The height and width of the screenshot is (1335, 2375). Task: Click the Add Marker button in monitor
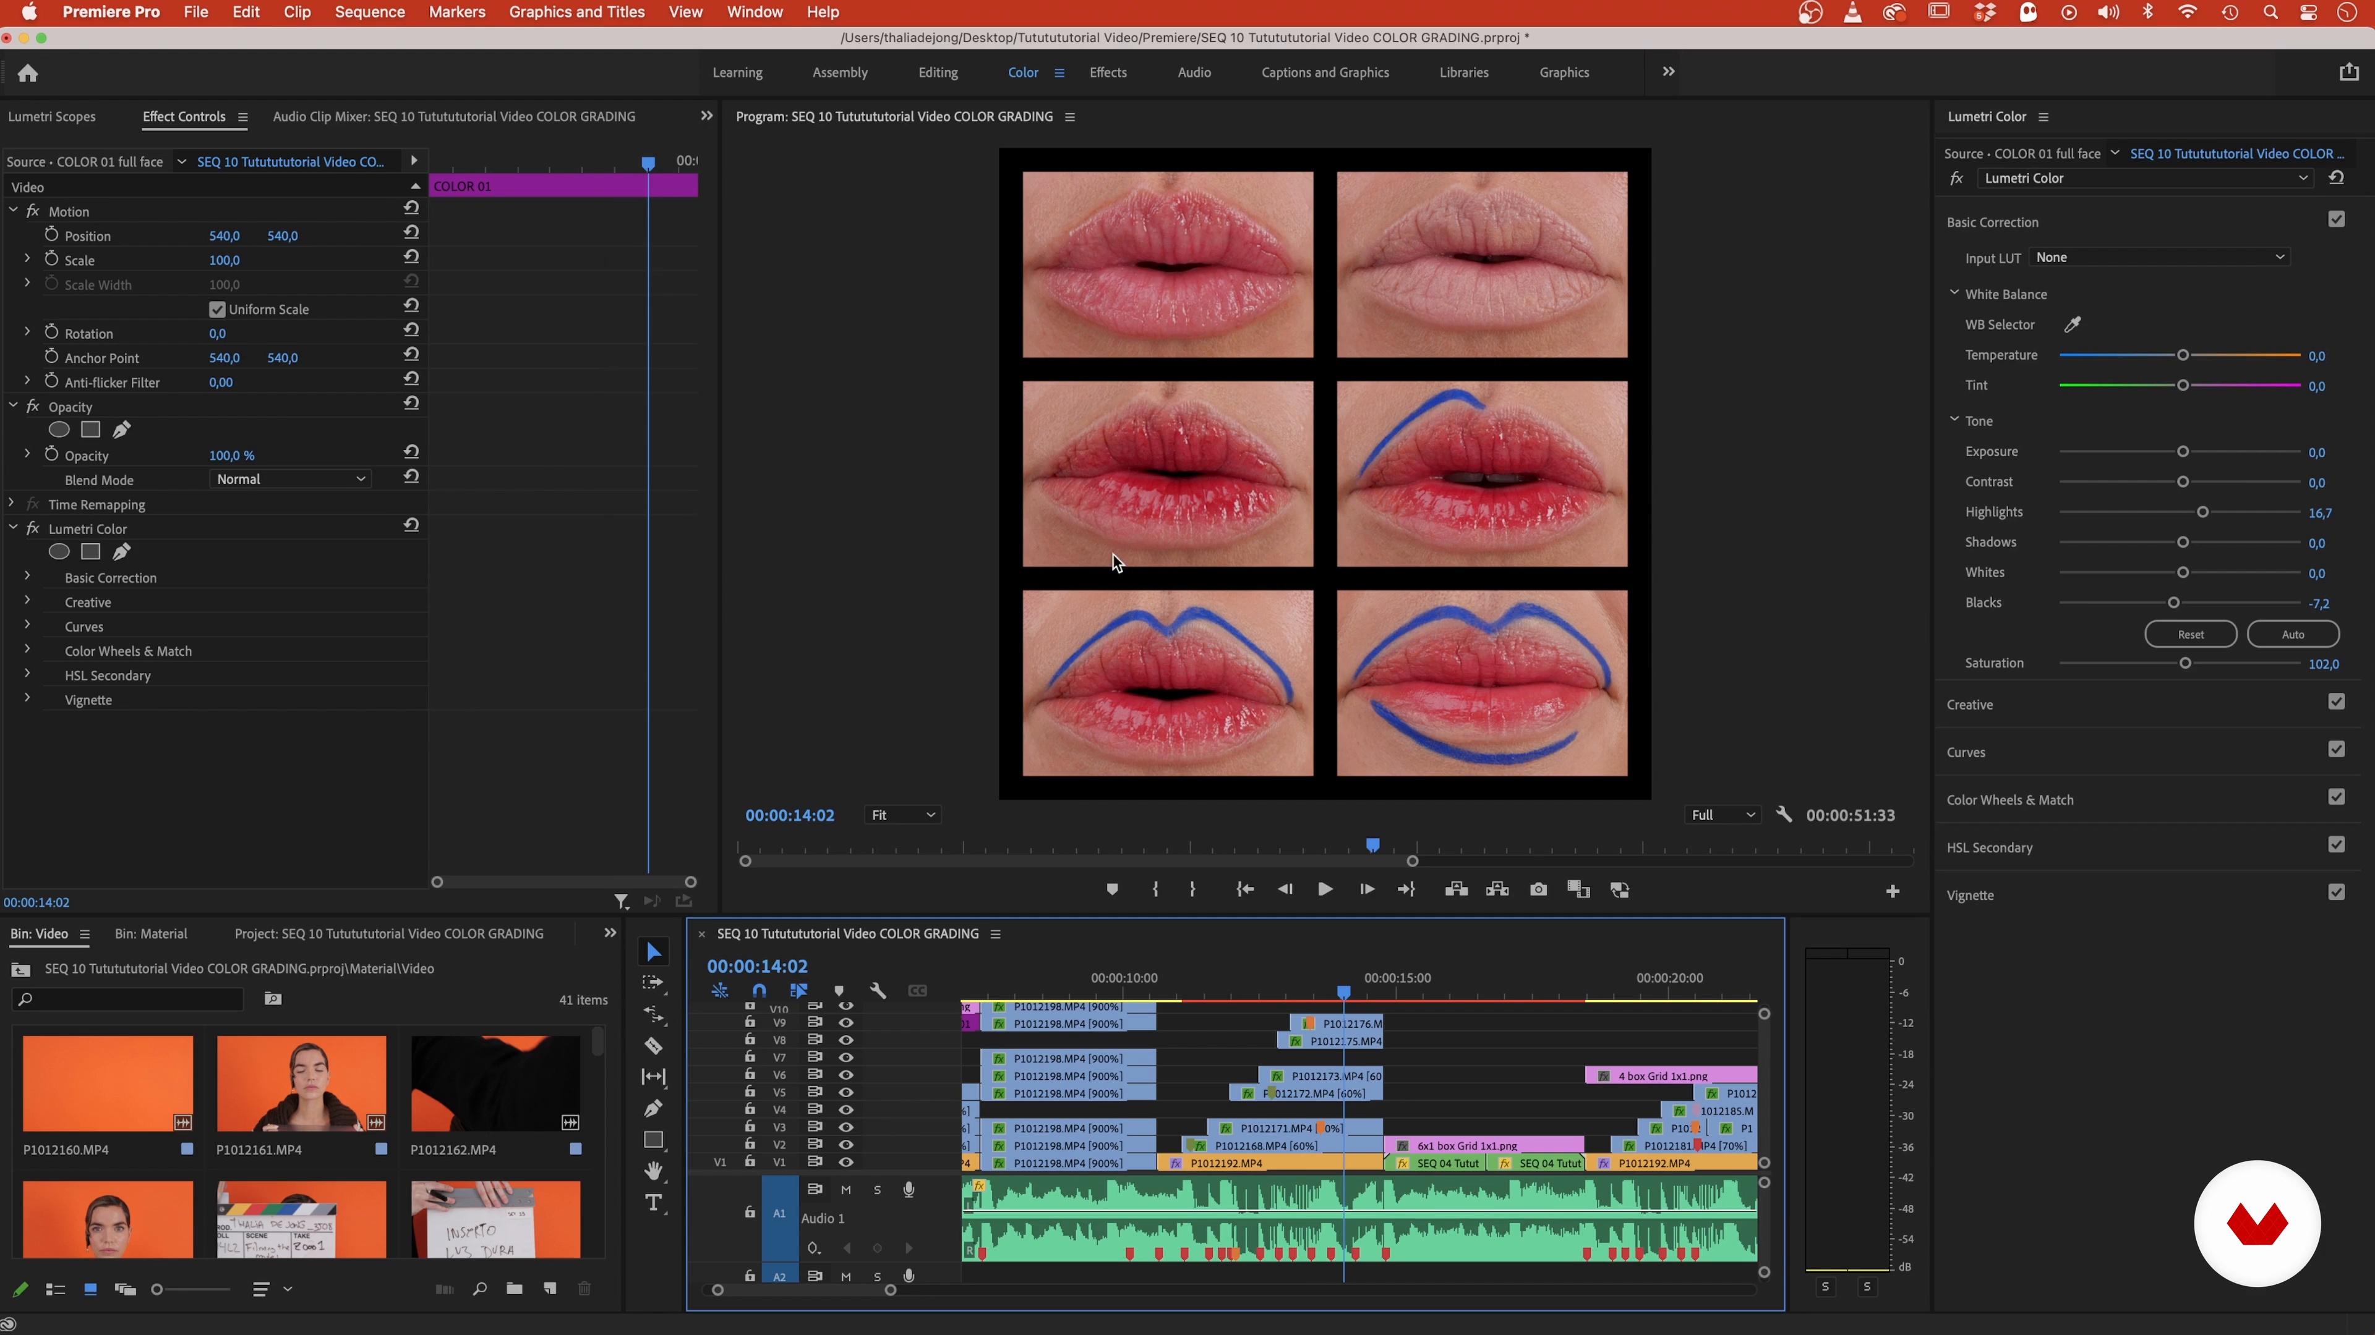1112,890
